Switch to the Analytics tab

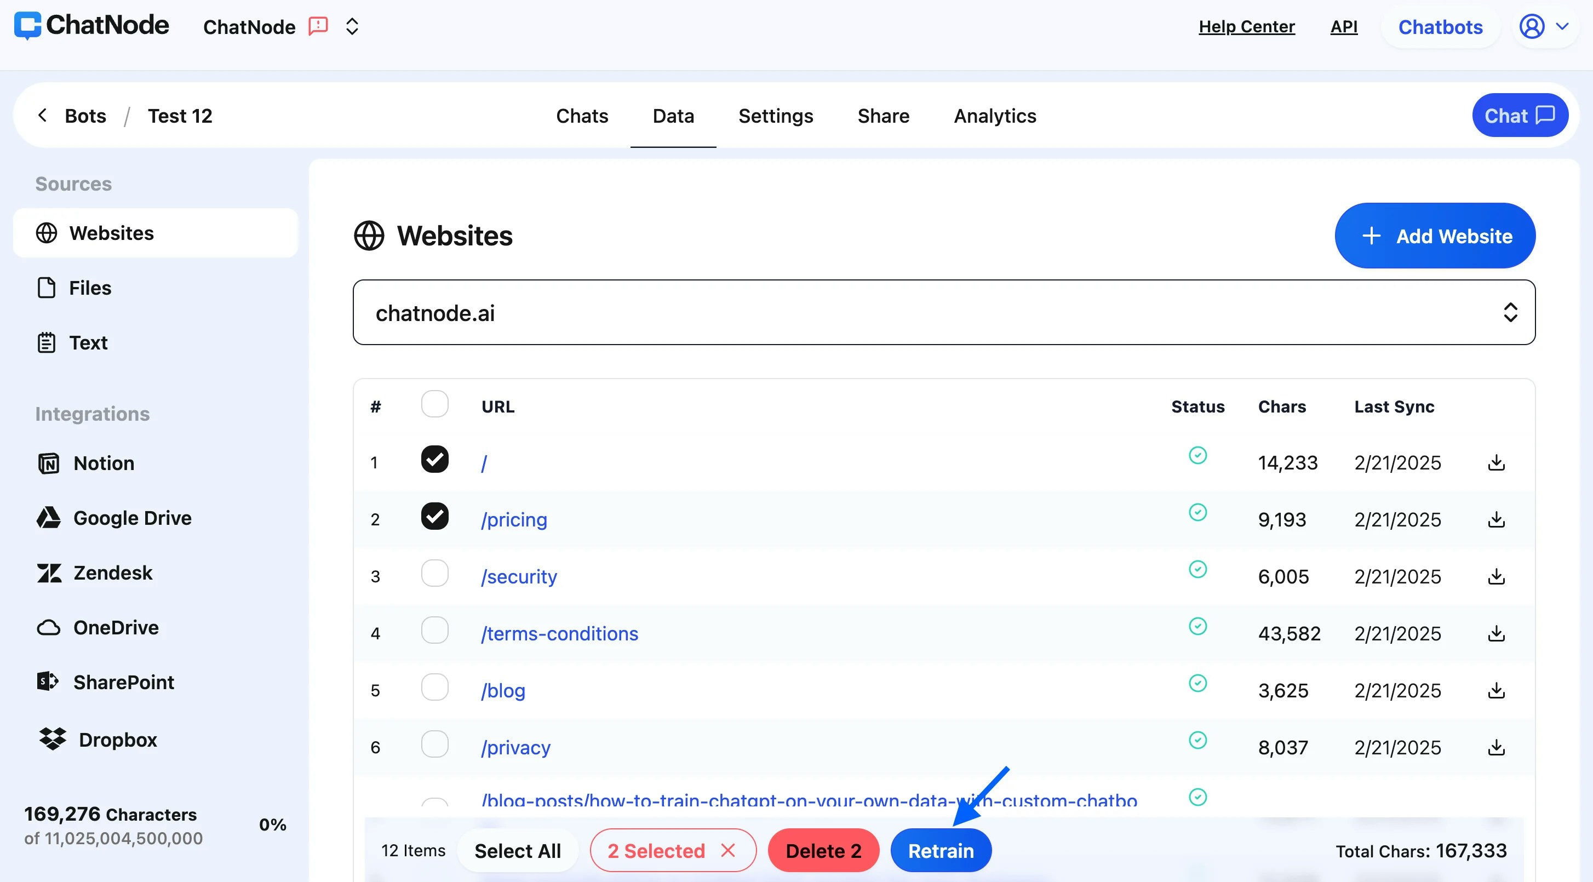tap(994, 116)
